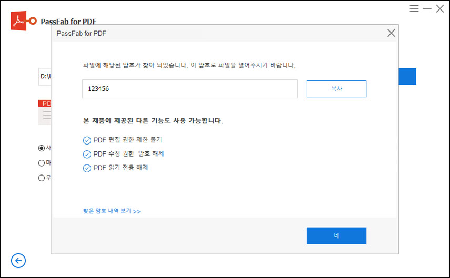
Task: Minimize the PassFab main window
Action: [x=427, y=8]
